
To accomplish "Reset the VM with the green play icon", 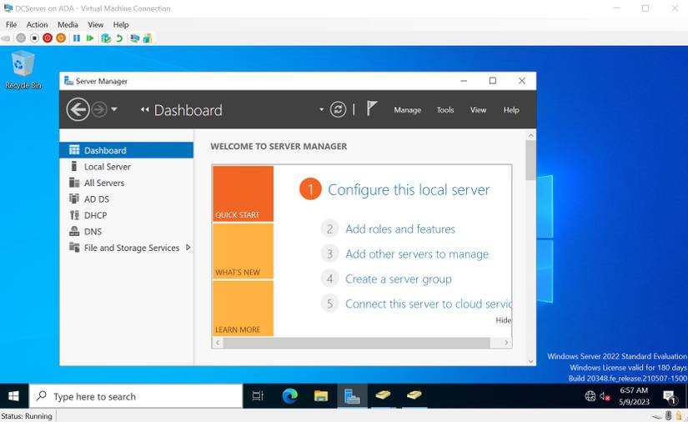I will [x=90, y=38].
